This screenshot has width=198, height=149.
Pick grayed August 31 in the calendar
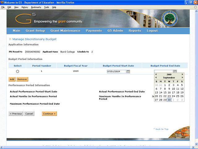(x=161, y=85)
